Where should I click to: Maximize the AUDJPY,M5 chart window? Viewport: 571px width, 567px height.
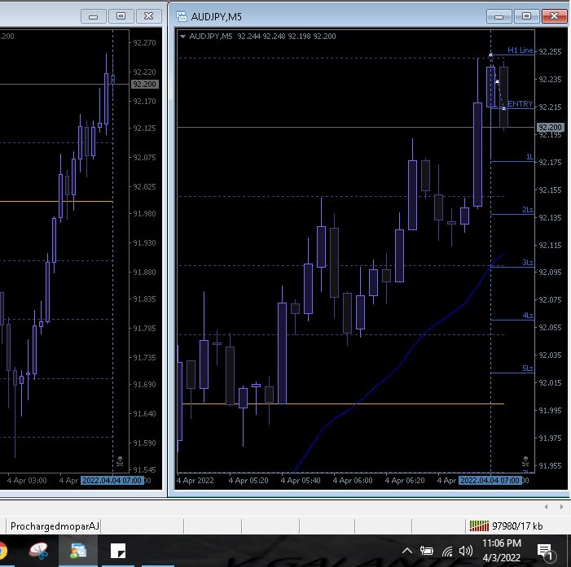coord(527,16)
